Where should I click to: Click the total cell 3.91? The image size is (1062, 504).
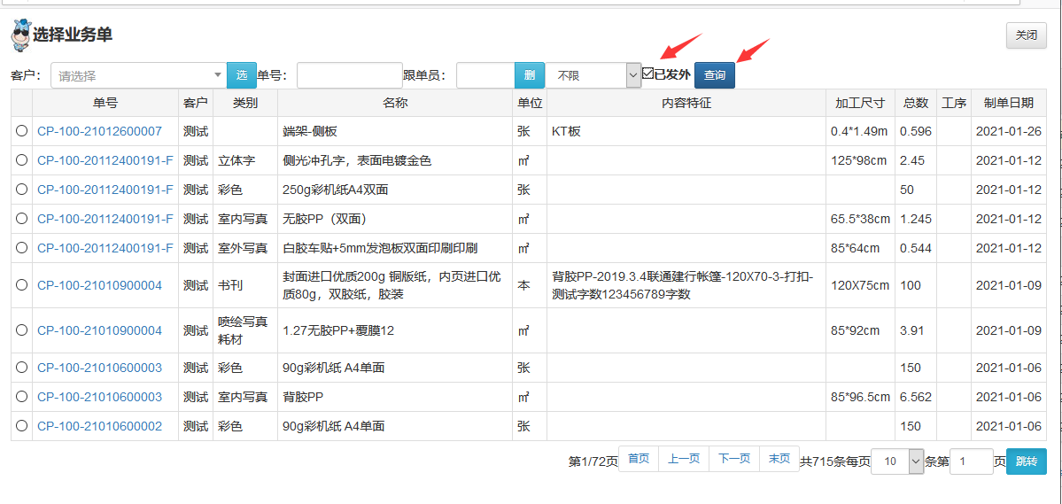click(x=916, y=330)
